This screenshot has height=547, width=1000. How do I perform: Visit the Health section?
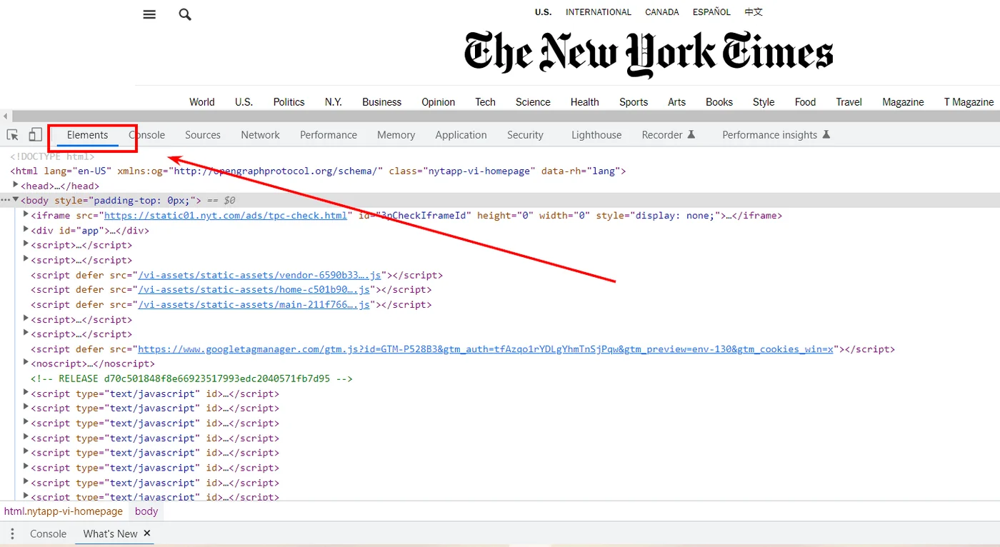click(585, 102)
